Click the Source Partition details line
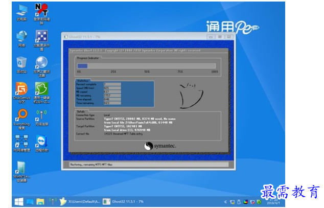 (140, 119)
